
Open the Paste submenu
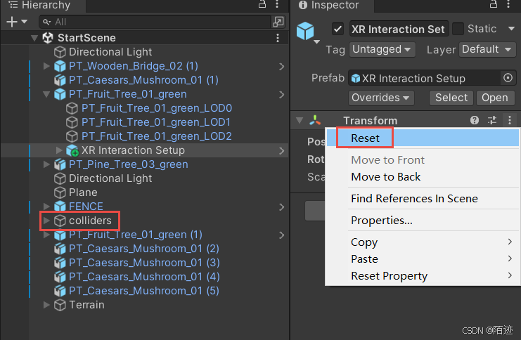coord(423,259)
